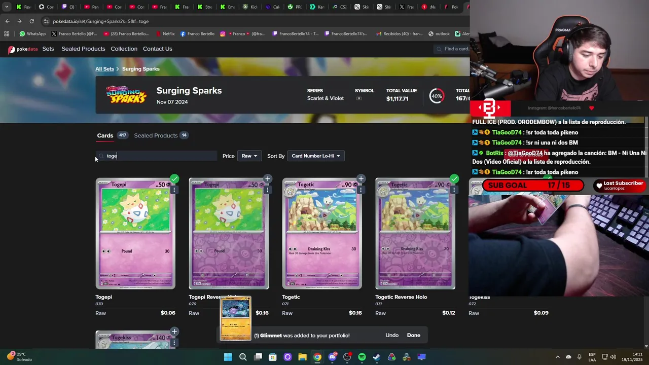Click the 40% completion progress ring
649x365 pixels.
click(437, 96)
